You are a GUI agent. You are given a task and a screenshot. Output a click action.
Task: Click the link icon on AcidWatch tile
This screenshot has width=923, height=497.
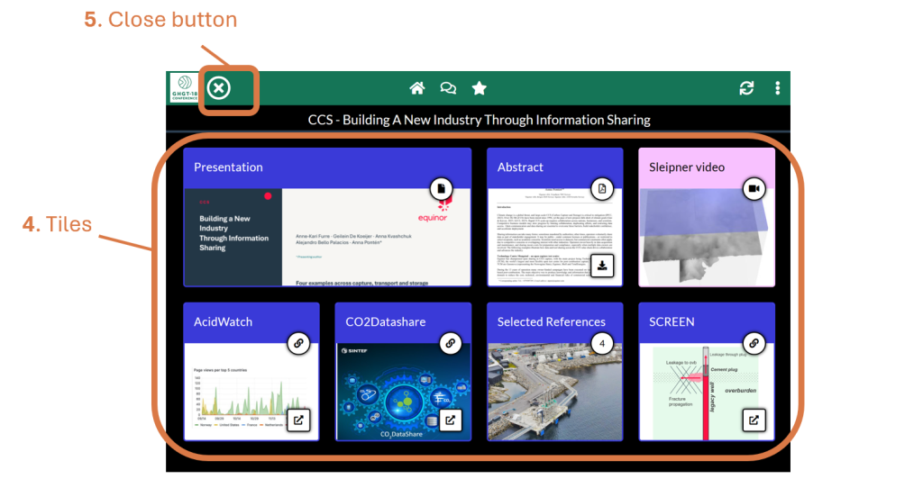coord(298,344)
